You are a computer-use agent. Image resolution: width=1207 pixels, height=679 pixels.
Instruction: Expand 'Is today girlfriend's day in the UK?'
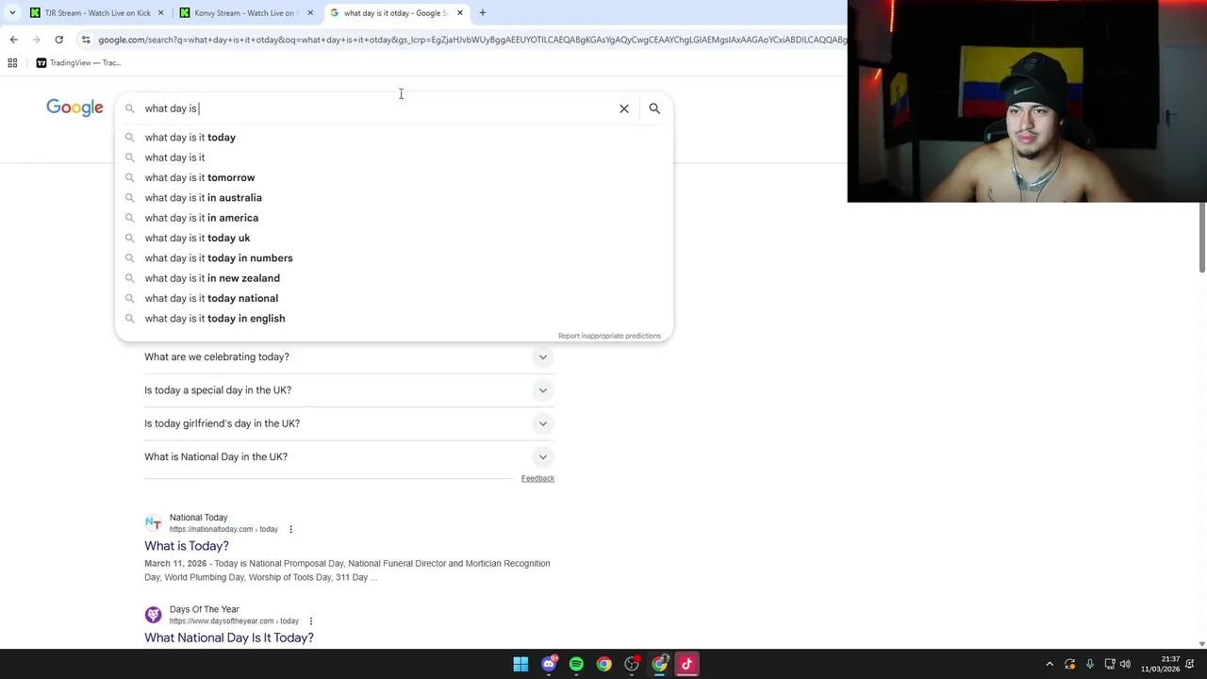[349, 423]
